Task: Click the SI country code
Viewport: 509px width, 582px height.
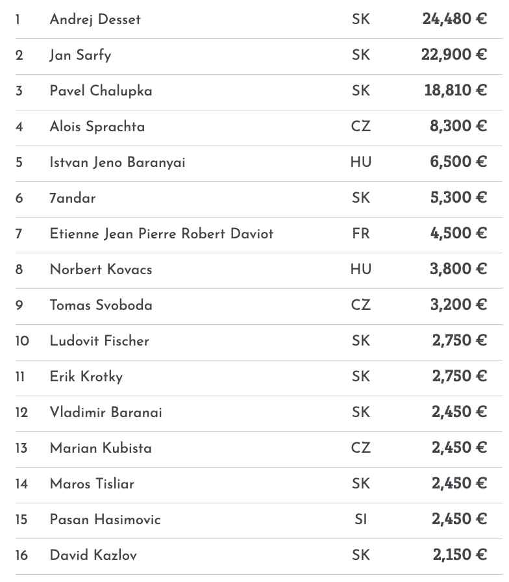Action: pos(361,520)
